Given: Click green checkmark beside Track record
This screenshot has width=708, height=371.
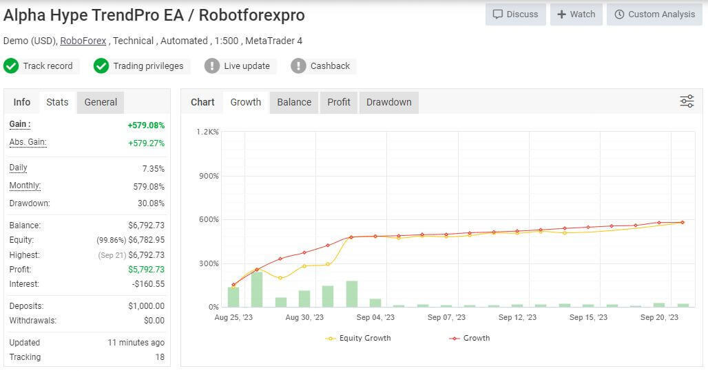Looking at the screenshot, I should 11,66.
